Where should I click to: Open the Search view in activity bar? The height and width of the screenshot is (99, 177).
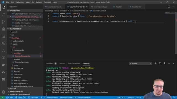[3, 15]
